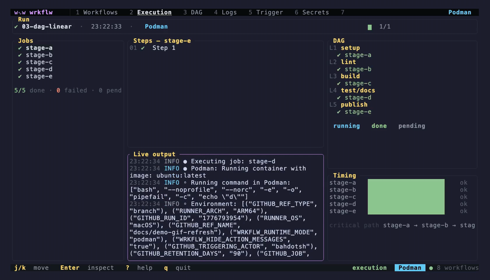The width and height of the screenshot is (490, 280).
Task: Click the checkmark icon beside Jobs stage-c
Action: [x=20, y=62]
